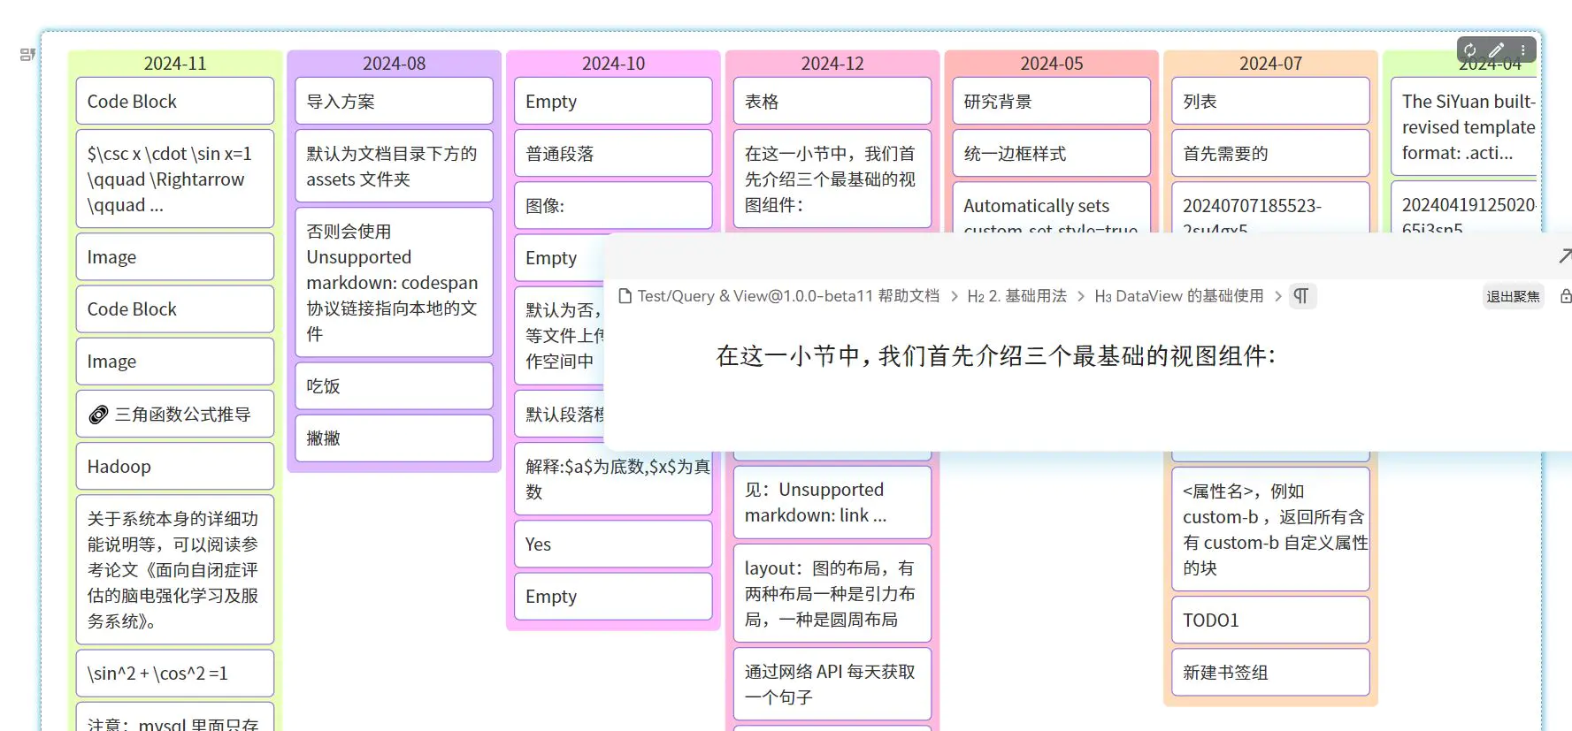Open the 否则会使用 Unsupported markdown card
This screenshot has width=1572, height=731.
(x=394, y=283)
